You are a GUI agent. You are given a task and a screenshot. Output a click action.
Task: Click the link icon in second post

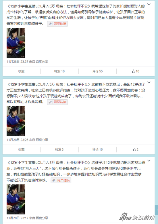[x=50, y=102]
